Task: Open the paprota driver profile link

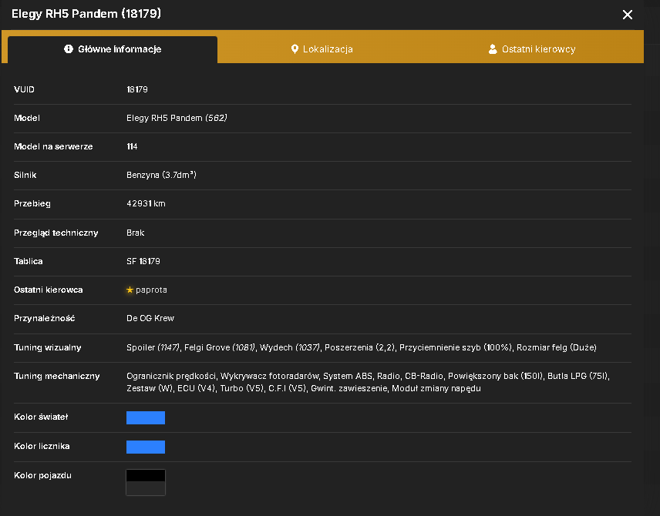Action: (151, 290)
